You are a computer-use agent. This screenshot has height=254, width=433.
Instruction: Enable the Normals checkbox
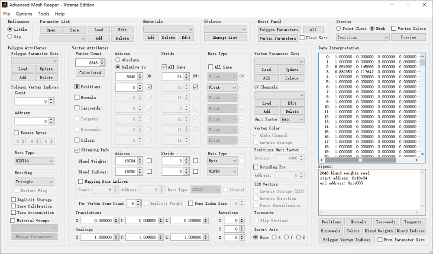[77, 98]
